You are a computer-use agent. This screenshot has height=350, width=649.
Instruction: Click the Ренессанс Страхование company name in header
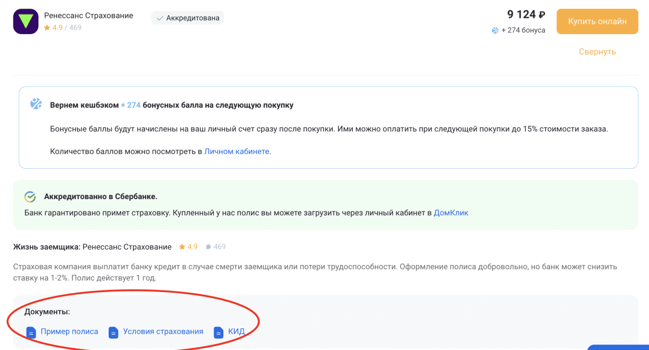(88, 16)
